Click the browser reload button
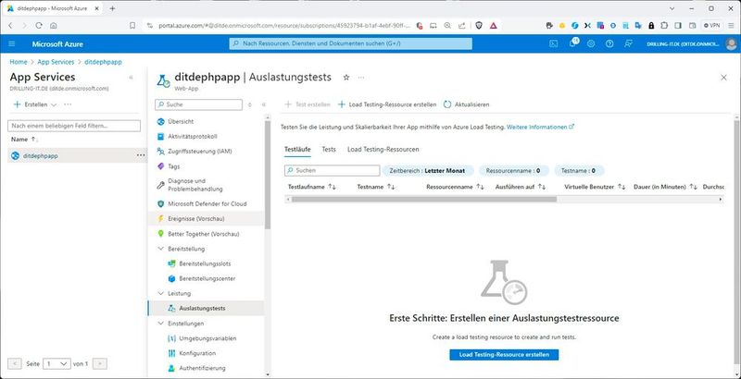The width and height of the screenshot is (741, 379). pyautogui.click(x=39, y=26)
